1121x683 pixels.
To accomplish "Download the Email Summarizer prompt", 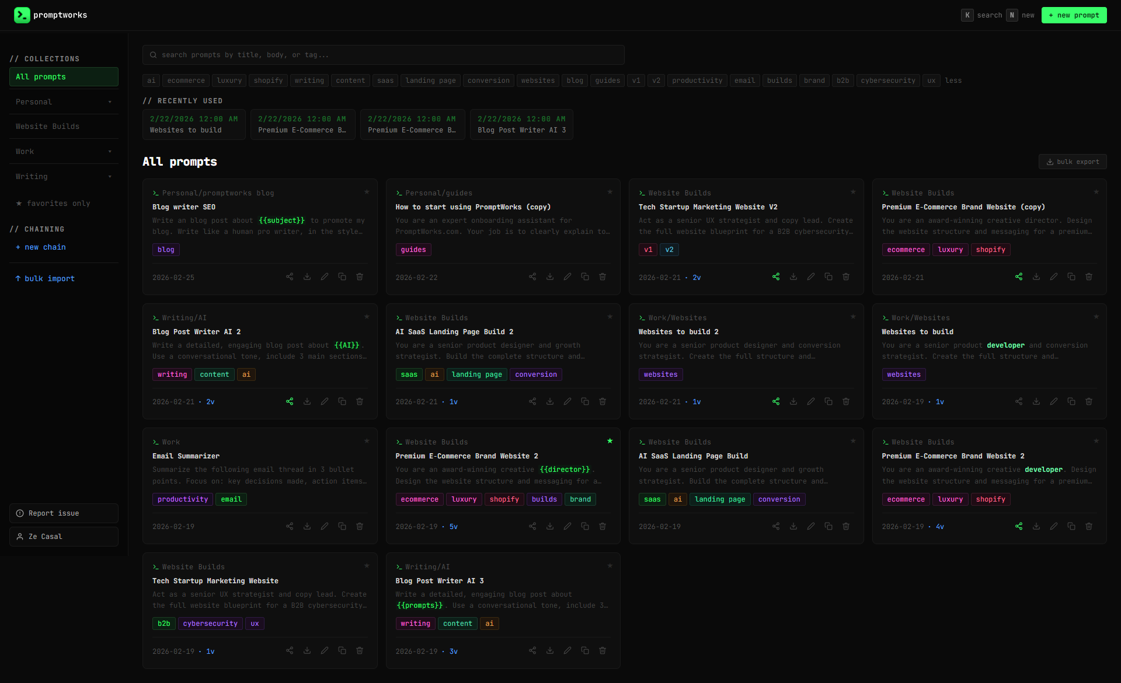I will (307, 526).
